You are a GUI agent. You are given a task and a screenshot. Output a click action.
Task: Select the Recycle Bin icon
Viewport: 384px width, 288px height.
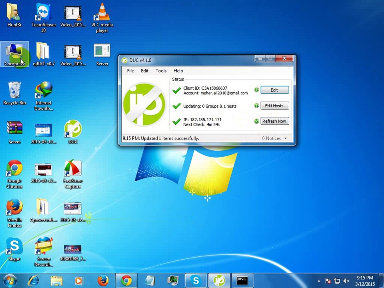pyautogui.click(x=14, y=93)
